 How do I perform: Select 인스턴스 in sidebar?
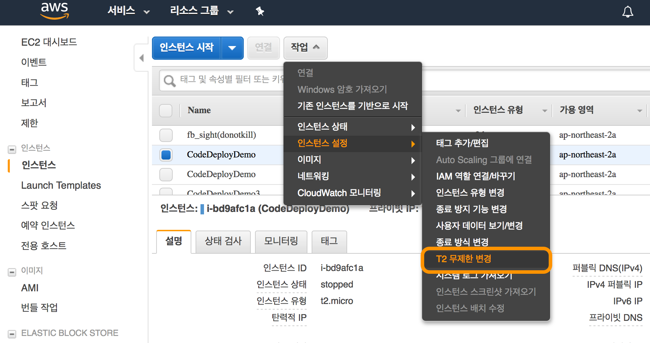coord(39,165)
